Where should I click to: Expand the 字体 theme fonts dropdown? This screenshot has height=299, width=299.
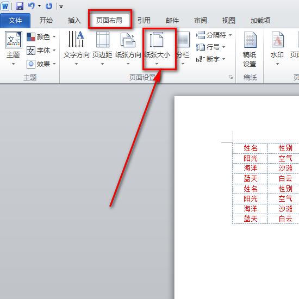coord(41,51)
